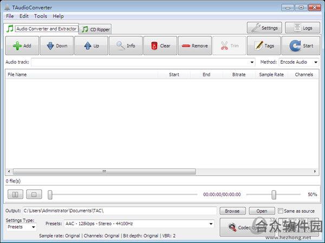Open the Settings Type Presets dropdown
This screenshot has height=243, width=325.
click(21, 227)
